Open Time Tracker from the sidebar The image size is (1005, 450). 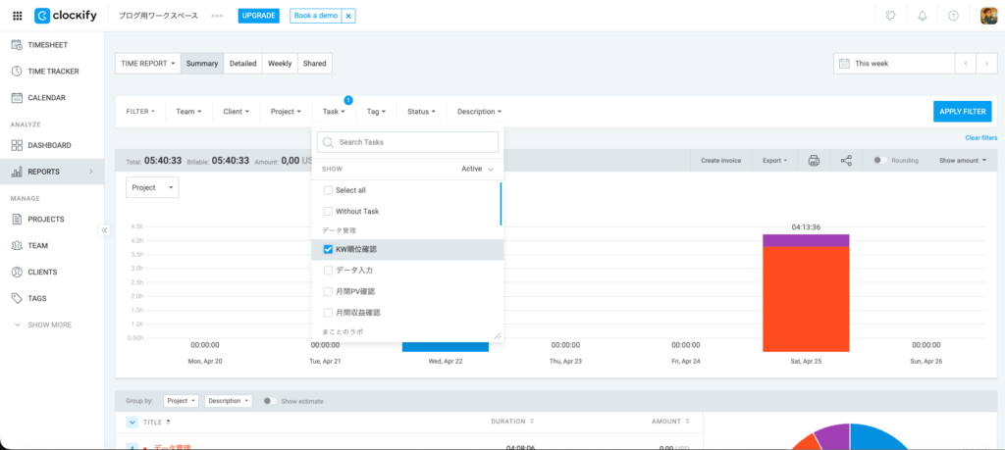tap(53, 72)
